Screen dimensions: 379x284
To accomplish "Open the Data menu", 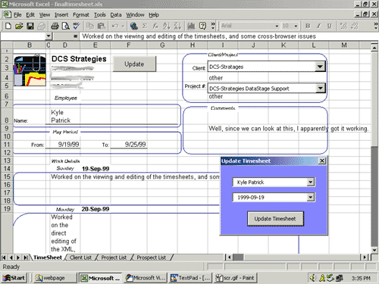I will [x=116, y=15].
